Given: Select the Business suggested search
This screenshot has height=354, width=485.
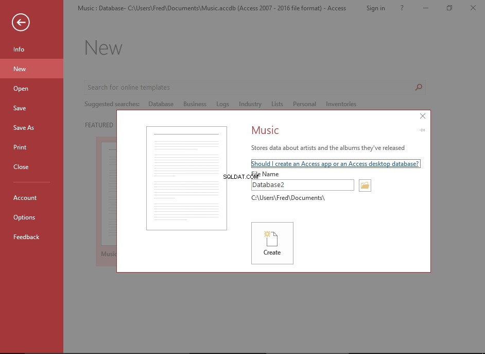Looking at the screenshot, I should [x=195, y=104].
